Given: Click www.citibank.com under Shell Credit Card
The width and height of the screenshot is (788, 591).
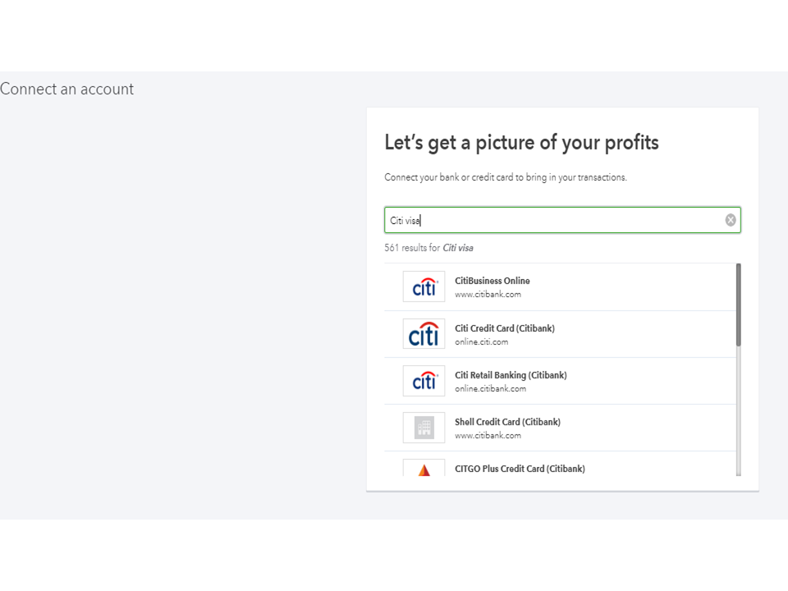Looking at the screenshot, I should click(488, 435).
